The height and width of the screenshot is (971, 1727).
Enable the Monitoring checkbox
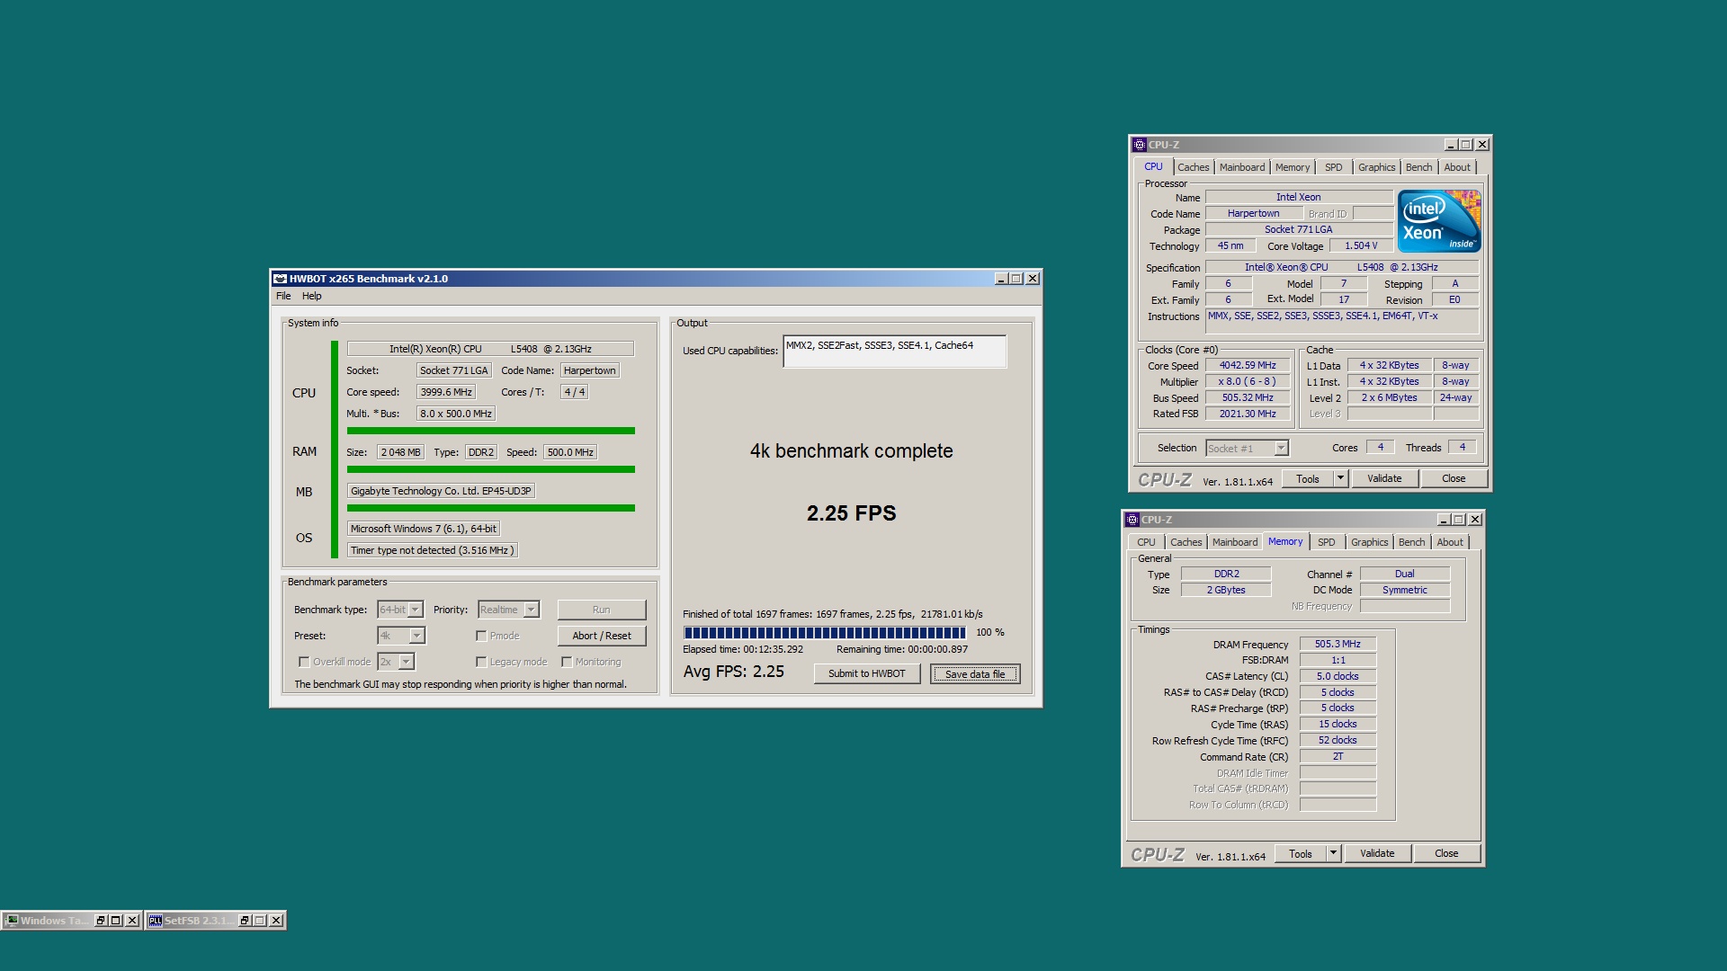tap(567, 662)
